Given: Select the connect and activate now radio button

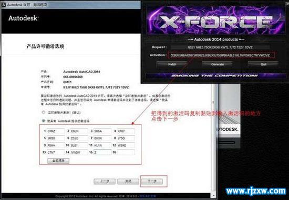Looking at the screenshot, I should coord(44,112).
